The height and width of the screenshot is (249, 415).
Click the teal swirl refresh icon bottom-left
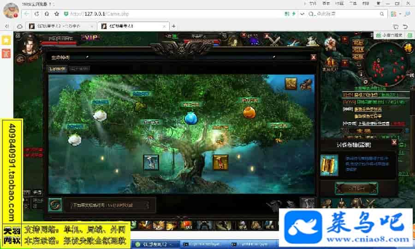click(x=55, y=205)
